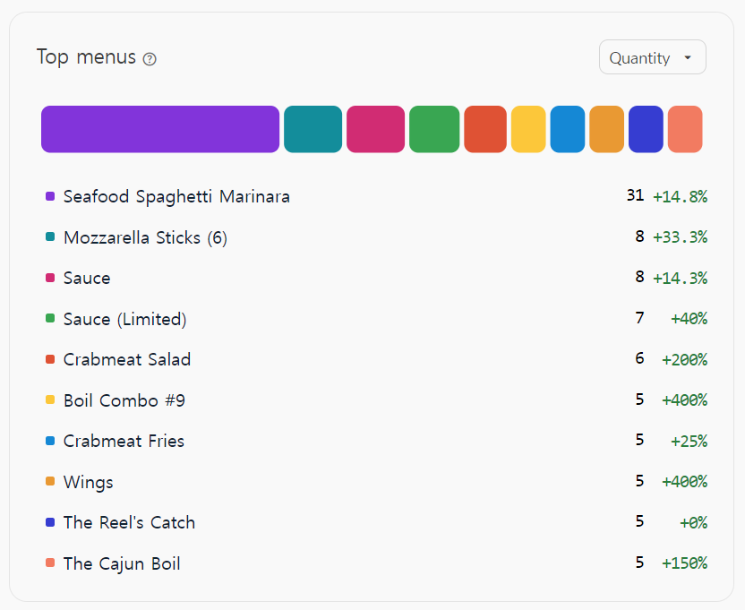The width and height of the screenshot is (745, 610).
Task: Select the dark blue Reel's Catch bar segment
Action: 646,129
